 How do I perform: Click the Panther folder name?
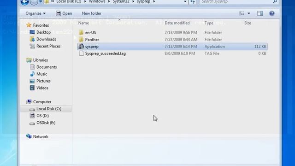(x=92, y=40)
